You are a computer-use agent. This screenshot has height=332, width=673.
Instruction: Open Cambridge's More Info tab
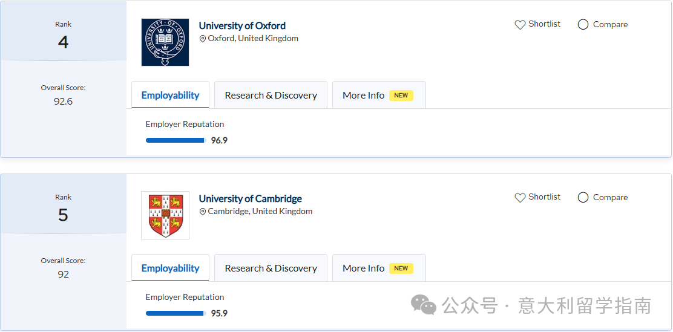point(364,269)
